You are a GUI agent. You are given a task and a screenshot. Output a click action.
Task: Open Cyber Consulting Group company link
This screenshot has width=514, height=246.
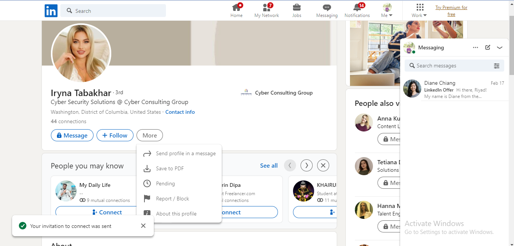(277, 93)
